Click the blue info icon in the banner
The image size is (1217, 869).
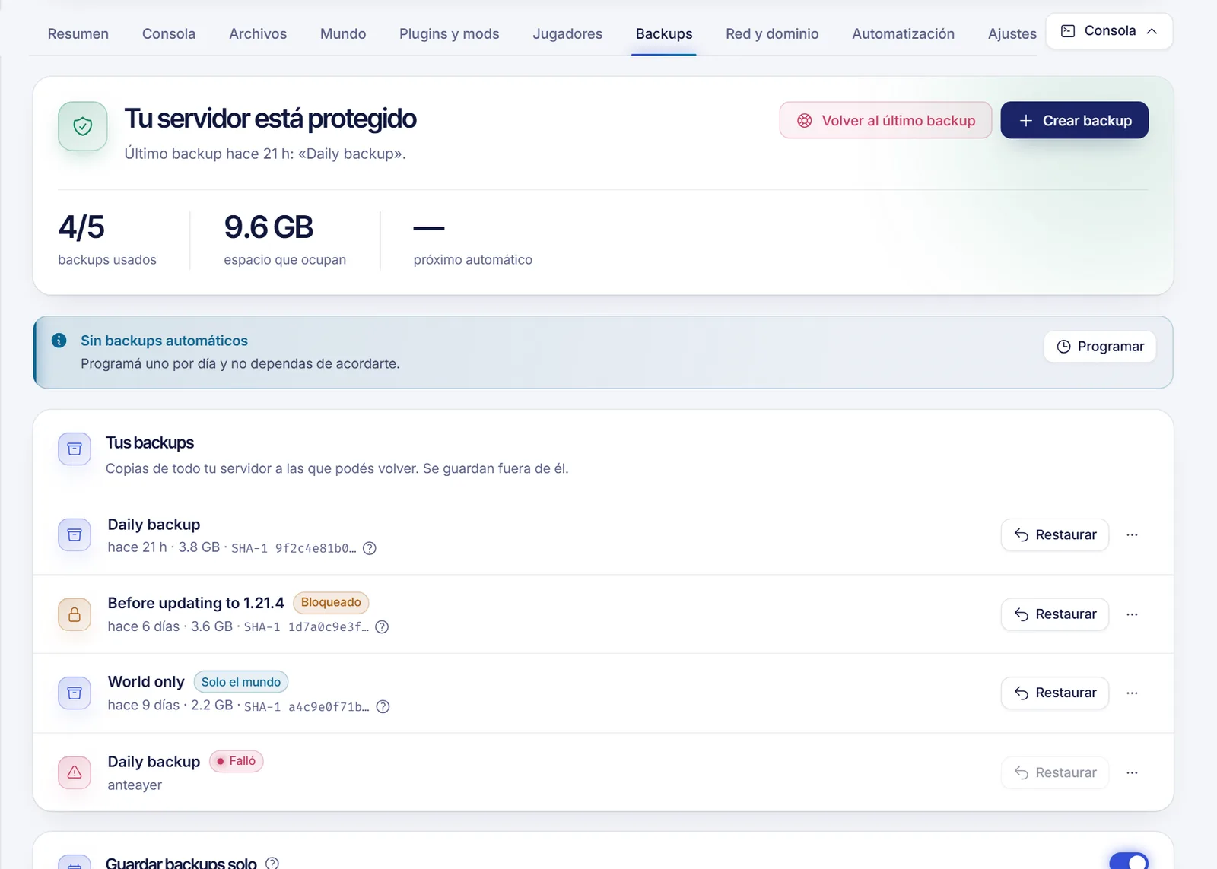coord(59,341)
